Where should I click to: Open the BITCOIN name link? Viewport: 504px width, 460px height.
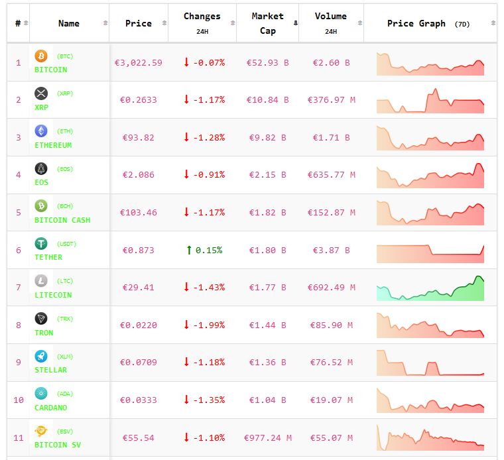click(x=50, y=70)
